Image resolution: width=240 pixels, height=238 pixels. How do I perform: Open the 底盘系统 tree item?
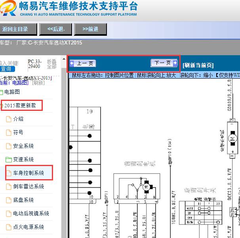coord(23,200)
